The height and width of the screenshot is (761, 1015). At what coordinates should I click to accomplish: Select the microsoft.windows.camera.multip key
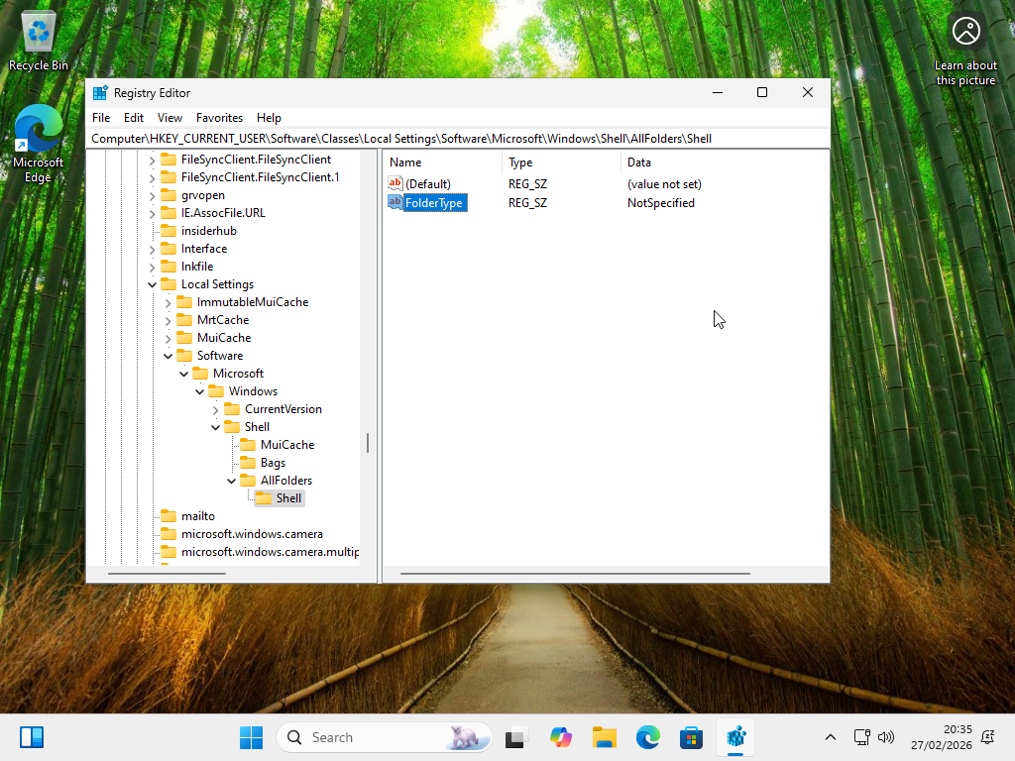[270, 551]
